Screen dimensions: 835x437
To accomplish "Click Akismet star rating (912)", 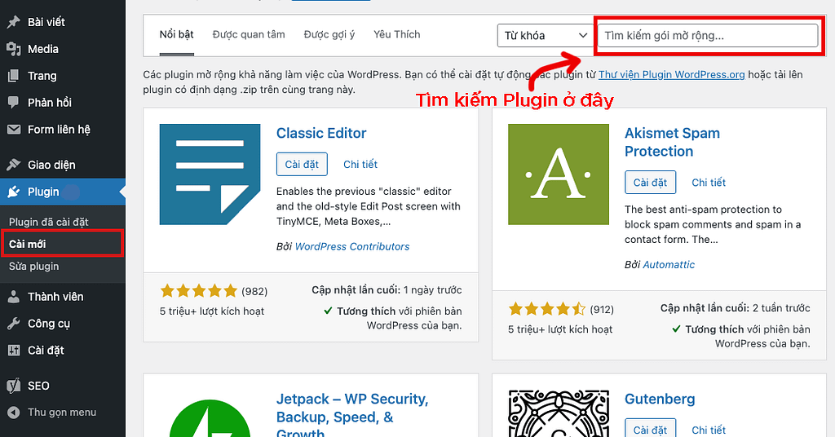I will [x=547, y=309].
